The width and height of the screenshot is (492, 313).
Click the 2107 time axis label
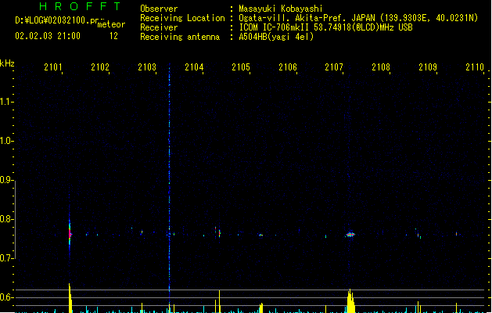tap(334, 67)
